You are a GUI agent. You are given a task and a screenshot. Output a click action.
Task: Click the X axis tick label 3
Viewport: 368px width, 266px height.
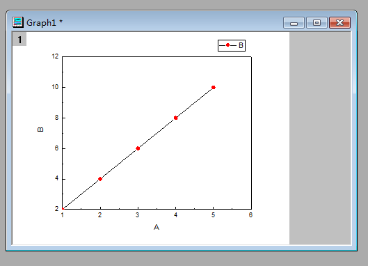[x=138, y=214]
